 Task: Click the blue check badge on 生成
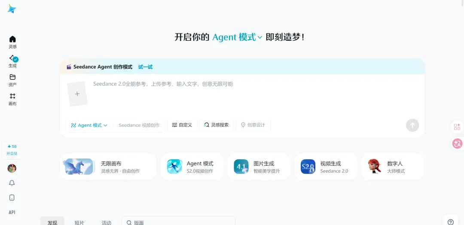click(16, 59)
